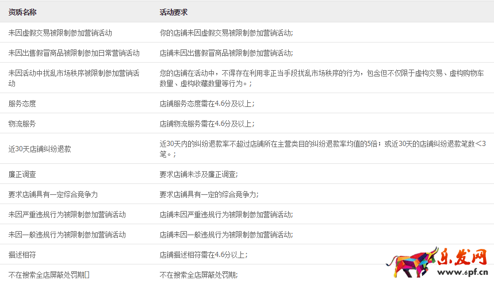This screenshot has height=284, width=494.
Task: Select 未因一般违规行为 qualification in the name column
Action: [x=67, y=235]
